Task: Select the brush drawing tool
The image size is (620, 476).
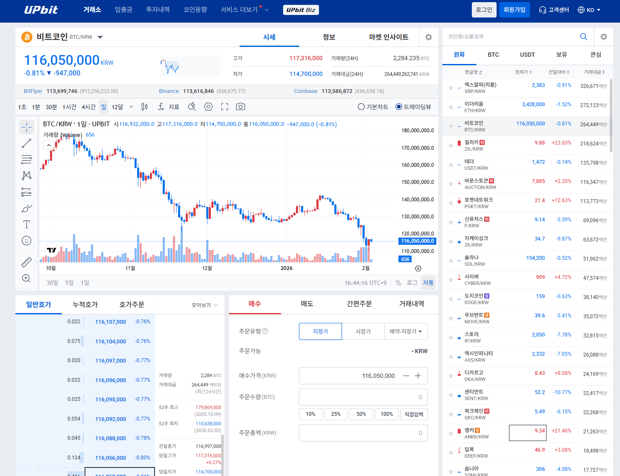Action: pos(26,208)
